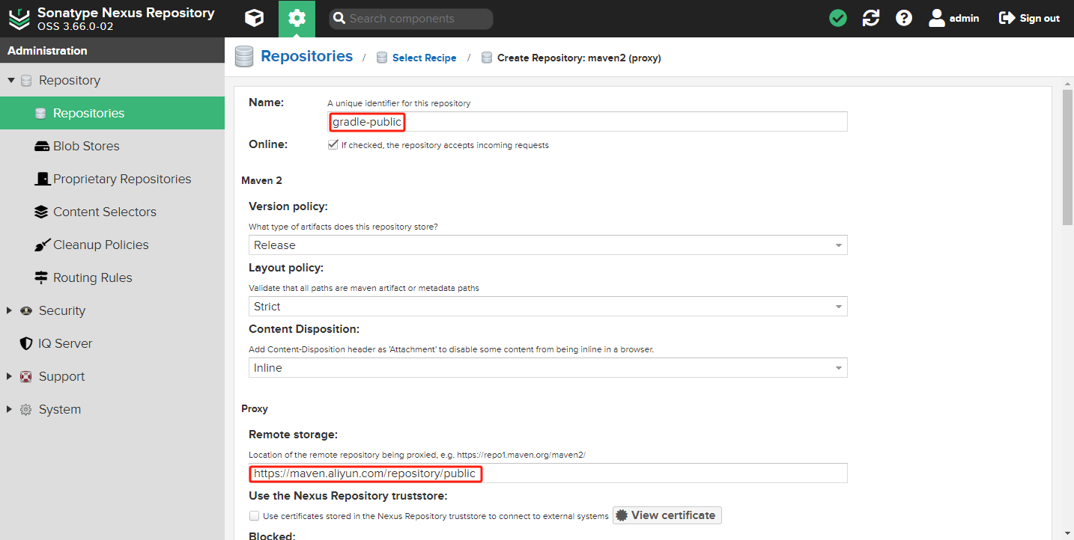1074x540 pixels.
Task: Expand the Security tree node
Action: [x=10, y=310]
